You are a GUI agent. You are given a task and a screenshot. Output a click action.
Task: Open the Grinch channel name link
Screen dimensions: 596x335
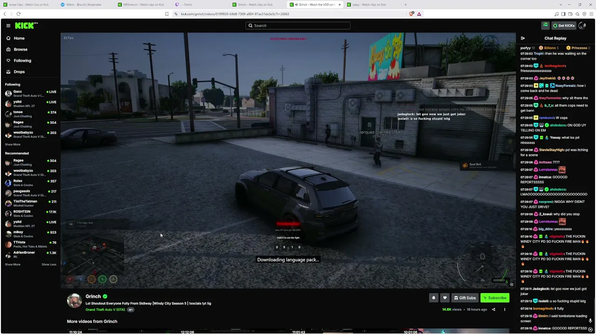(93, 296)
